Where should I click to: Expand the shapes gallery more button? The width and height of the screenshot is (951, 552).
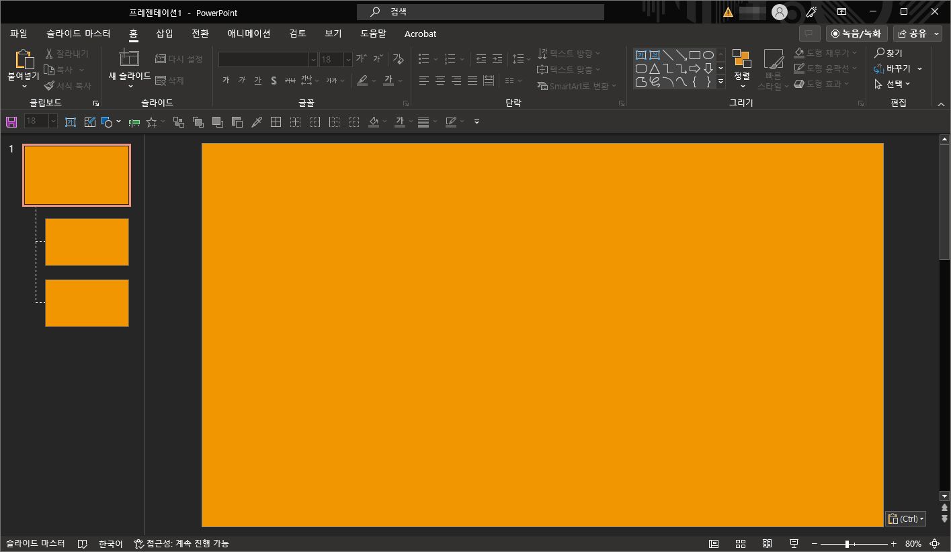(721, 81)
